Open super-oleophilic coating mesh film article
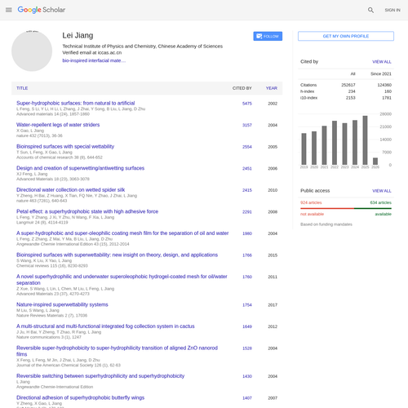Image resolution: width=408 pixels, height=408 pixels. pos(122,233)
